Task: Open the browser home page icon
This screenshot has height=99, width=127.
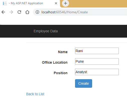Action: (27, 12)
